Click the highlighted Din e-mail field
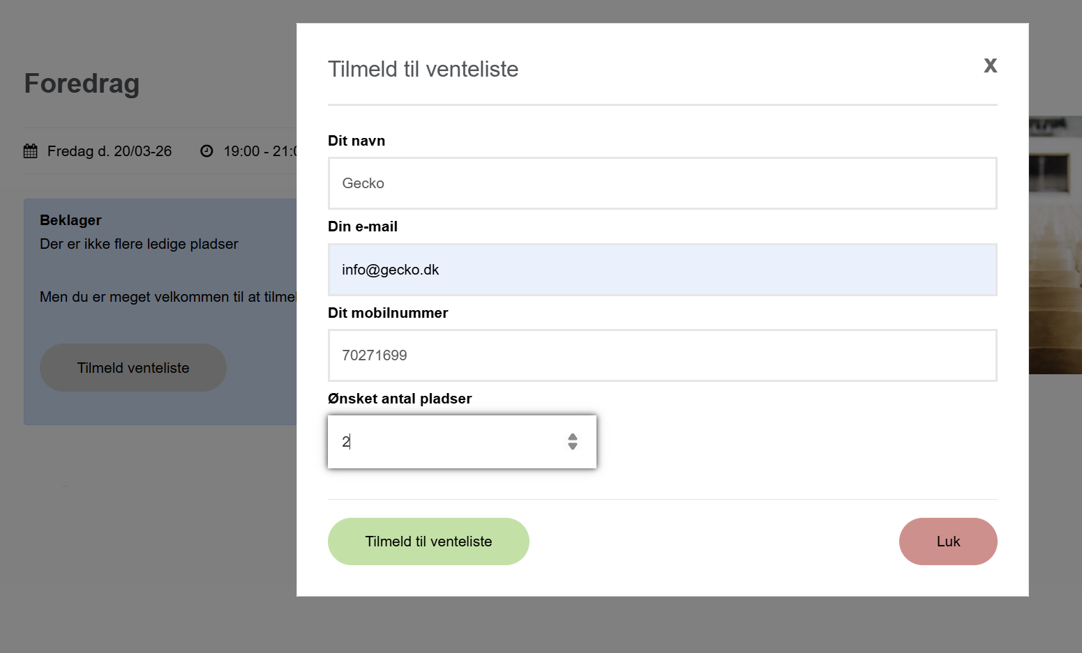 pos(662,270)
